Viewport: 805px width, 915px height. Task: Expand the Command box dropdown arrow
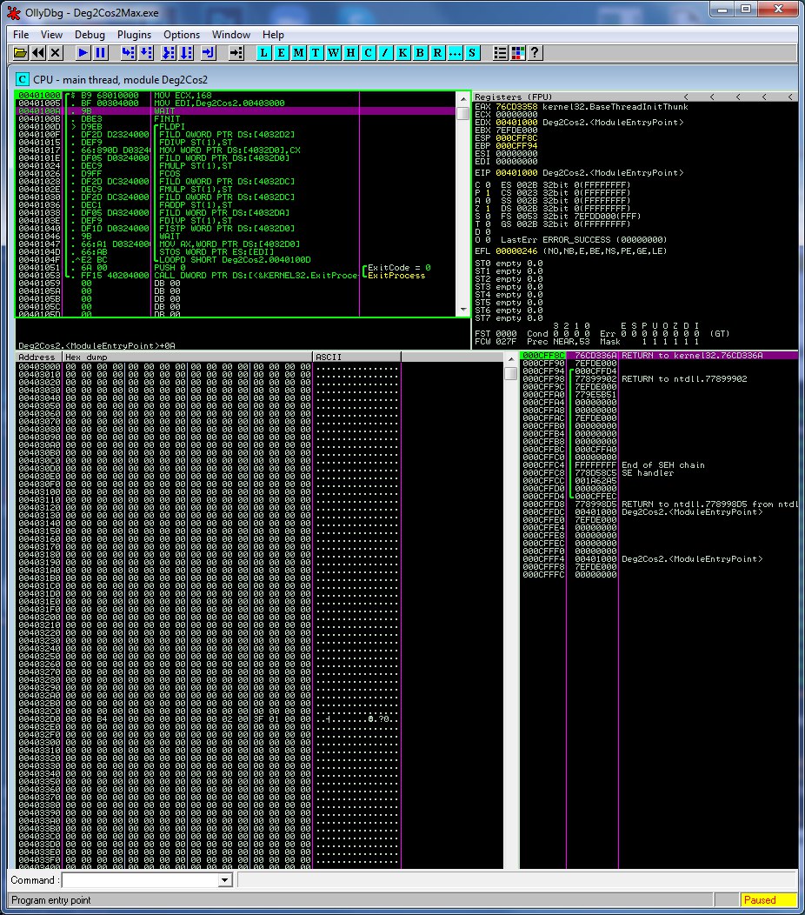(x=225, y=880)
